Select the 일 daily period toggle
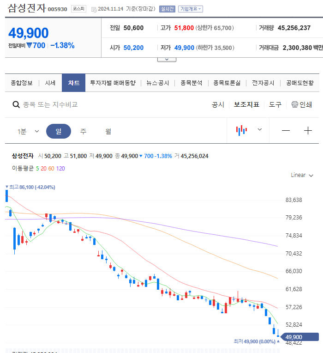Image resolution: width=323 pixels, height=353 pixels. pos(59,131)
